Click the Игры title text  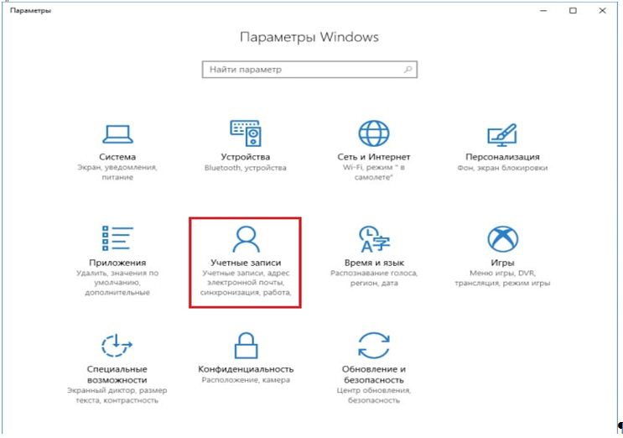(x=502, y=263)
